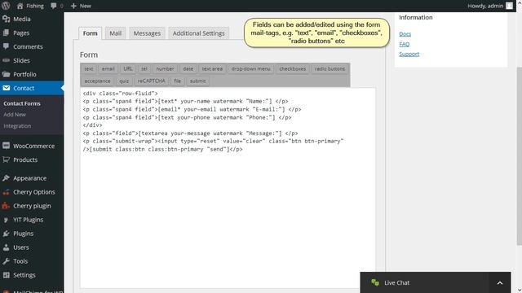Insert a submit tag
Viewport: 522px width, 293px height.
click(x=197, y=81)
